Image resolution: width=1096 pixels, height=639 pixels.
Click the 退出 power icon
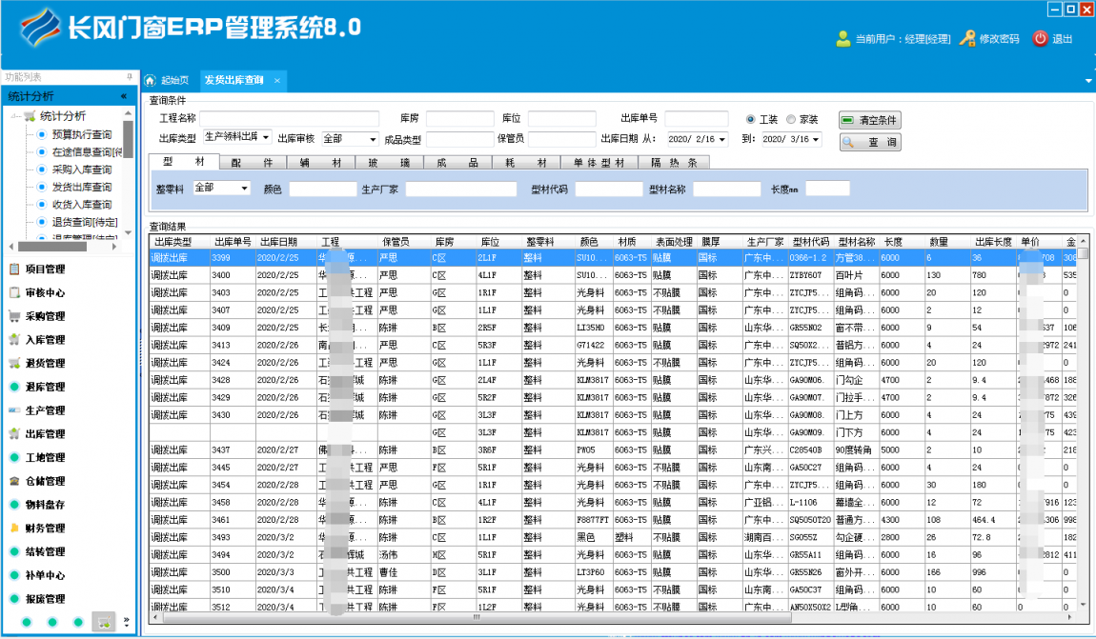click(1040, 39)
